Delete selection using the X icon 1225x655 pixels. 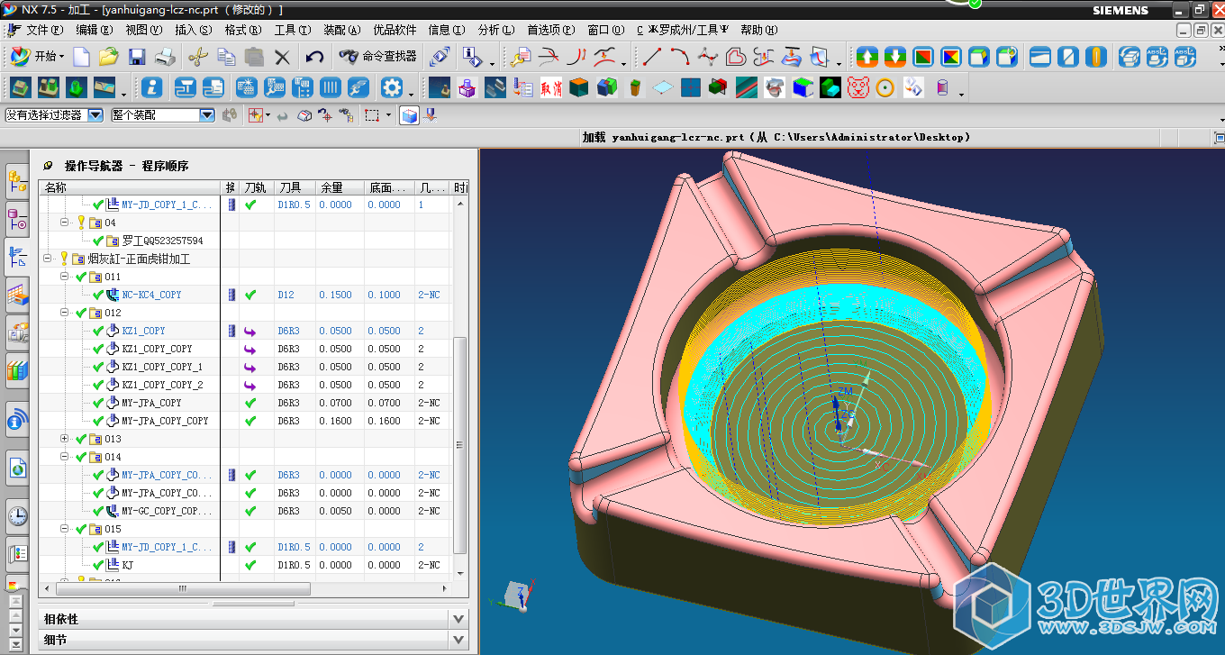point(282,58)
